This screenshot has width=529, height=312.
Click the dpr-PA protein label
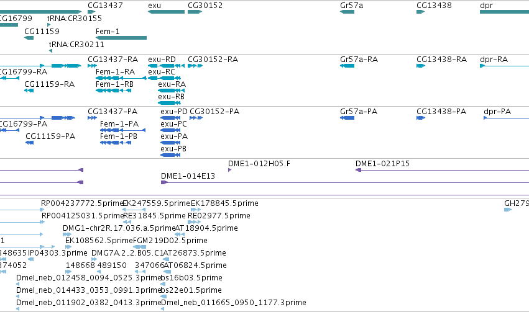pyautogui.click(x=497, y=112)
